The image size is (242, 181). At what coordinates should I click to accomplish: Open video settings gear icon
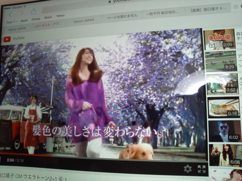tap(188, 169)
